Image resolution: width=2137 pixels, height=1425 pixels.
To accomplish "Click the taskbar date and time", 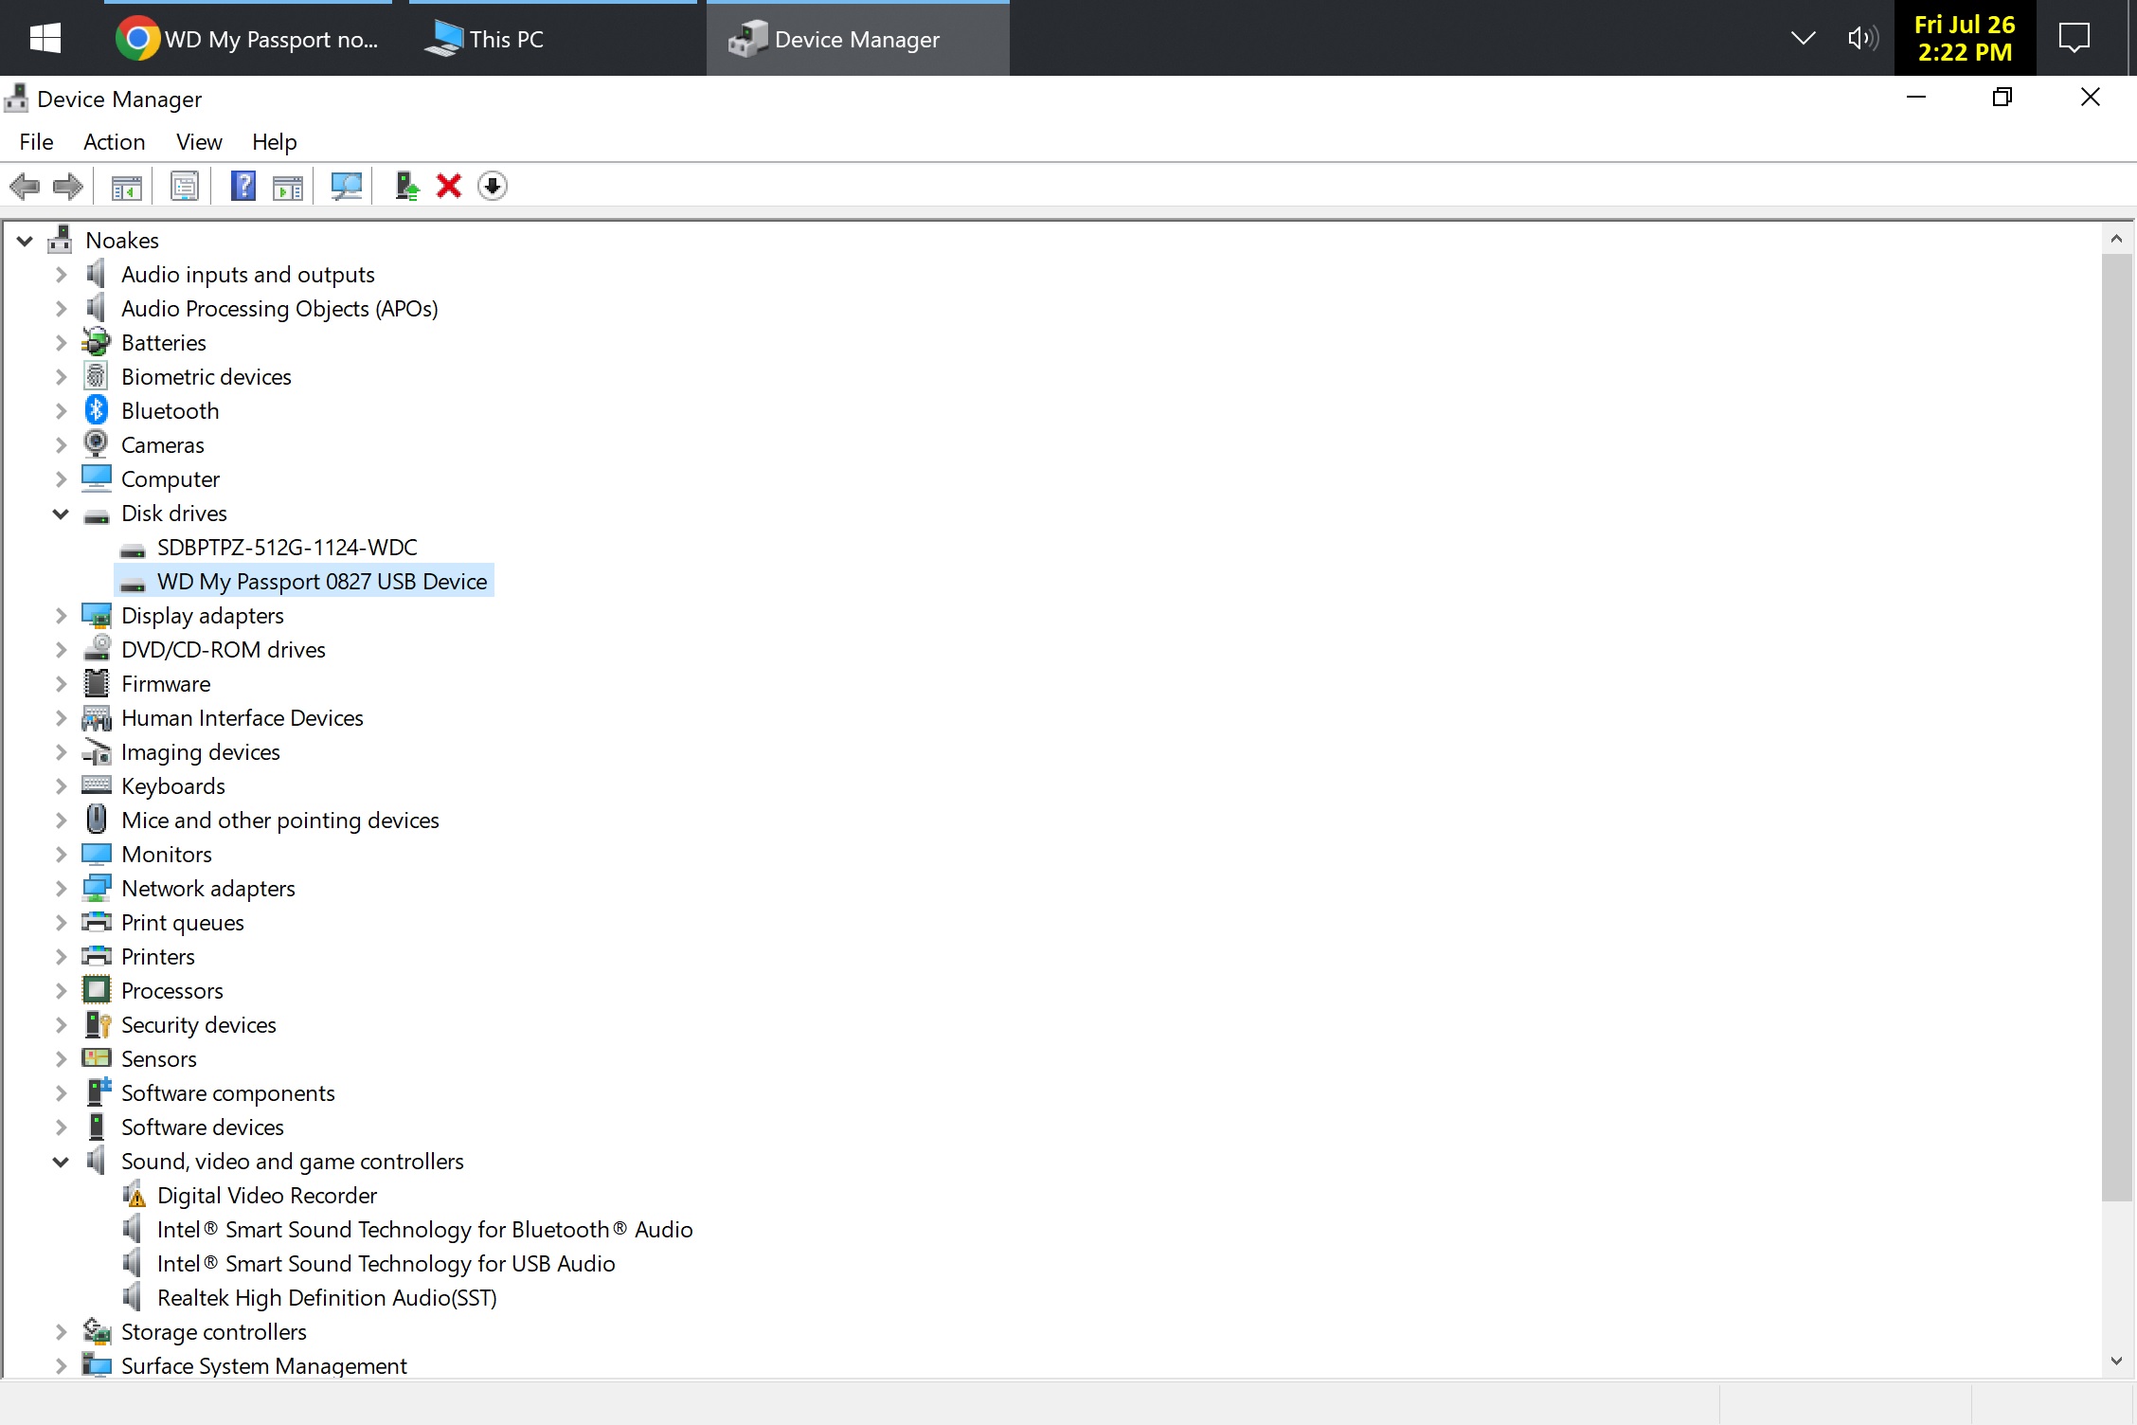I will point(1965,39).
